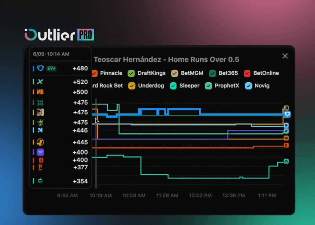Hide the Sleeper line via checkbox
The width and height of the screenshot is (315, 225).
(x=173, y=86)
